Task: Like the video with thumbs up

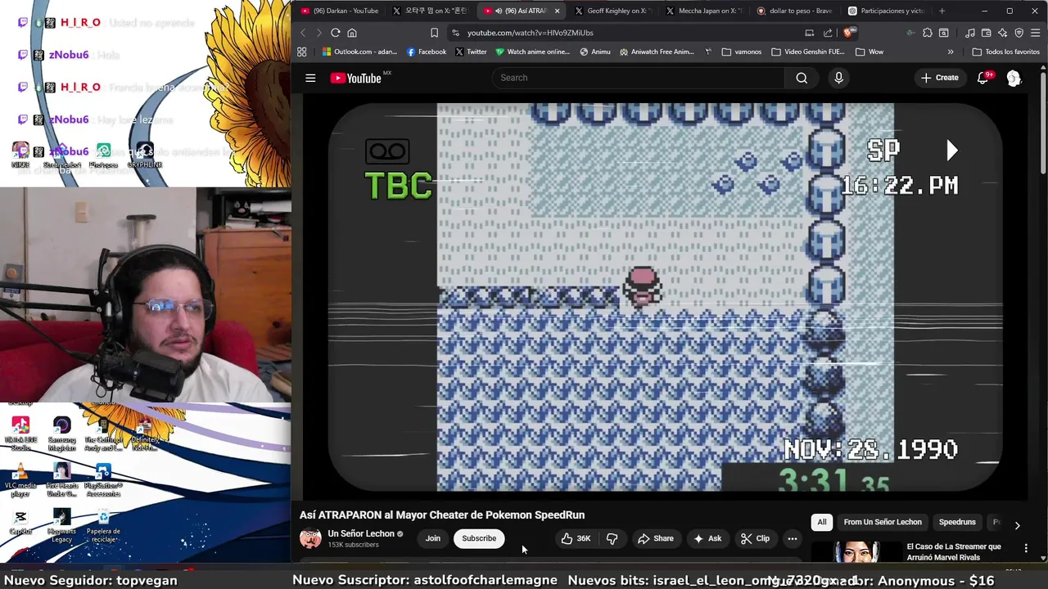Action: 576,538
